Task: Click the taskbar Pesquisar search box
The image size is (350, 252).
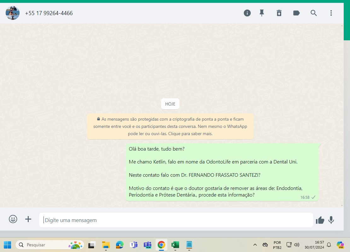Action: click(50, 245)
